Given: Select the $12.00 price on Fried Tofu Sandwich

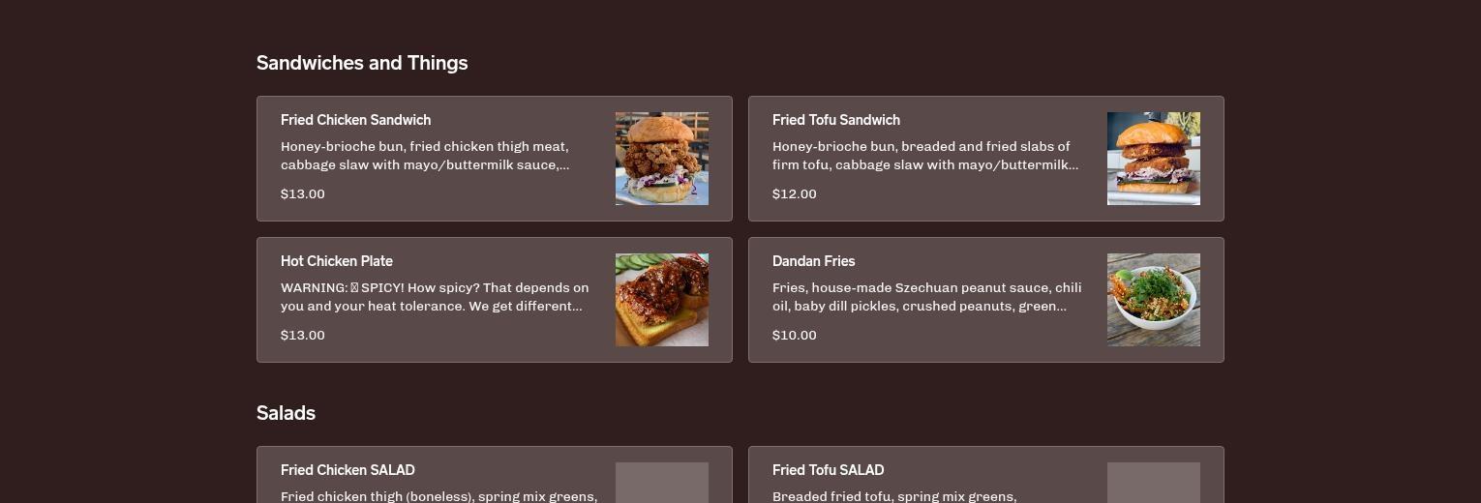Looking at the screenshot, I should tap(795, 193).
